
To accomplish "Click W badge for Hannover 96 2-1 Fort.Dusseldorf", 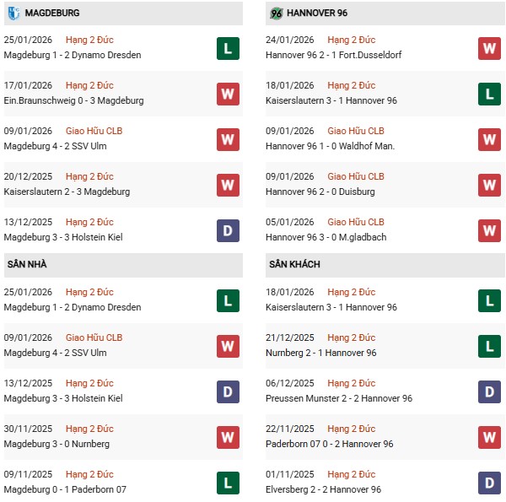I will [x=489, y=48].
